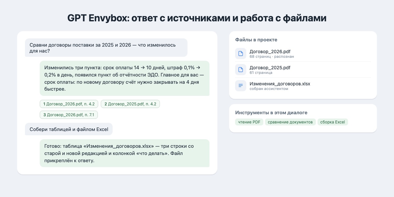The image size is (394, 197).
Task: Click the Договор_2026.pdf file icon
Action: 241,54
